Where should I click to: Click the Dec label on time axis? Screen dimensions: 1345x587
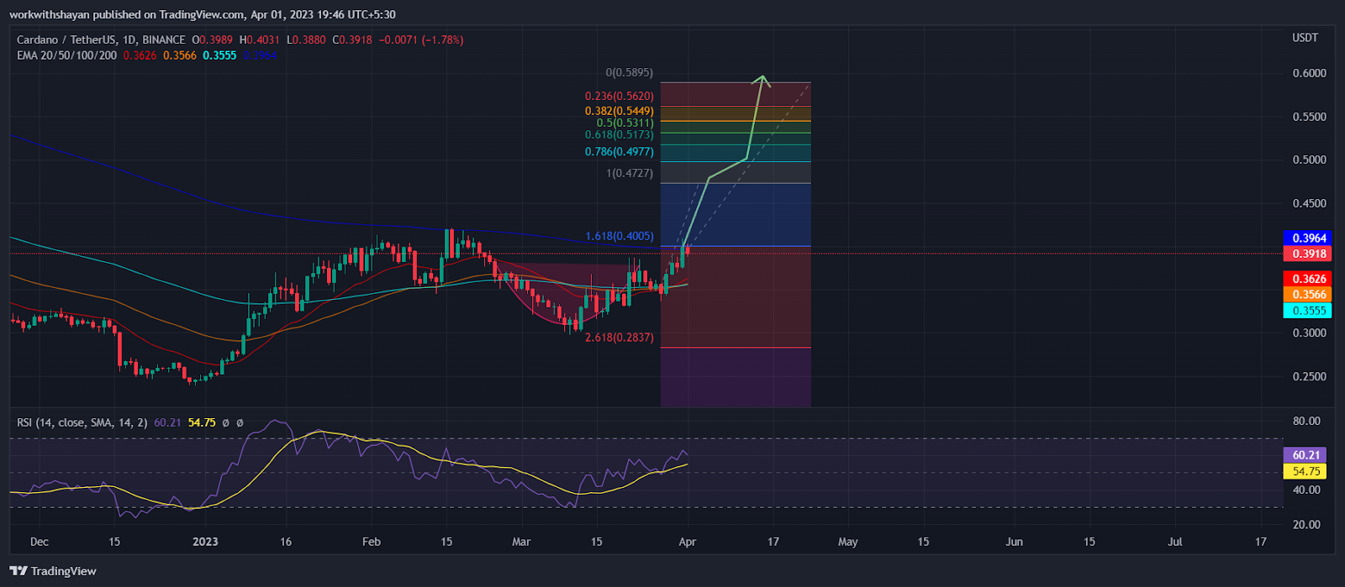40,542
